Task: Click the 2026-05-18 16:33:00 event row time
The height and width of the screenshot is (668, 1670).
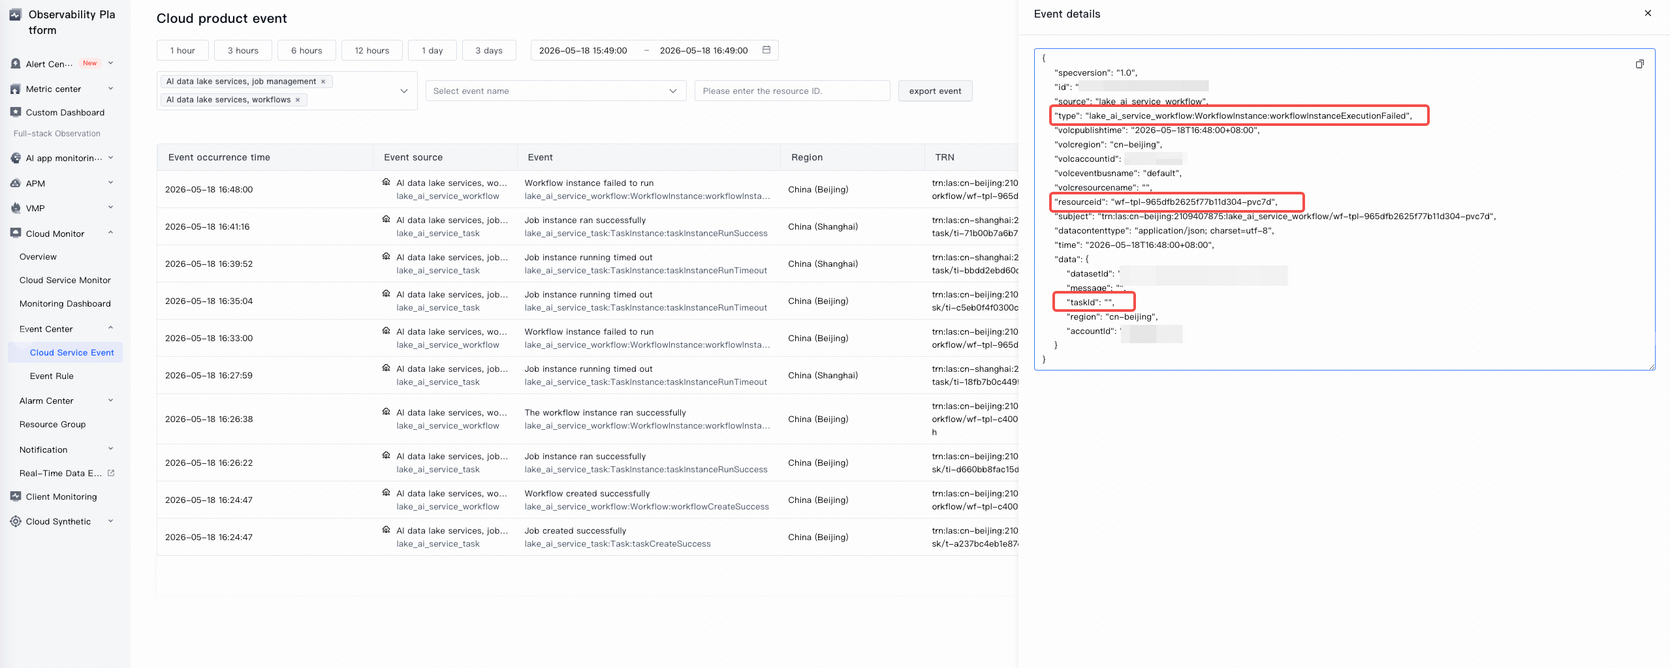Action: coord(209,338)
